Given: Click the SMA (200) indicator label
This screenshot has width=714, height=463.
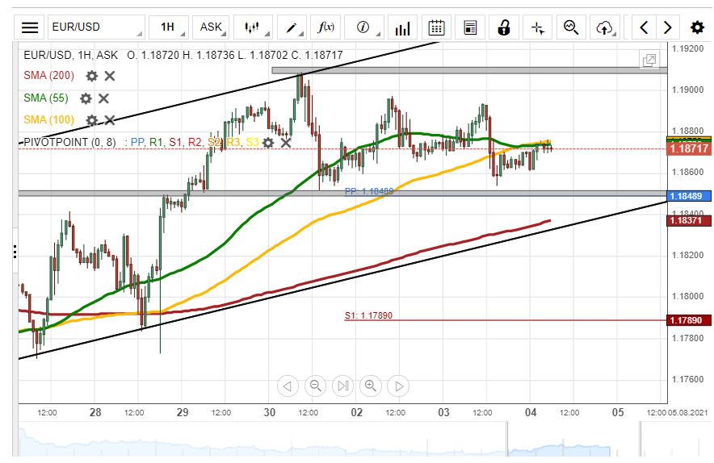Looking at the screenshot, I should pyautogui.click(x=48, y=76).
